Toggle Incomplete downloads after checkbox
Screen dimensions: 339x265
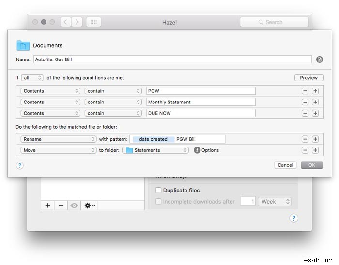pyautogui.click(x=158, y=201)
